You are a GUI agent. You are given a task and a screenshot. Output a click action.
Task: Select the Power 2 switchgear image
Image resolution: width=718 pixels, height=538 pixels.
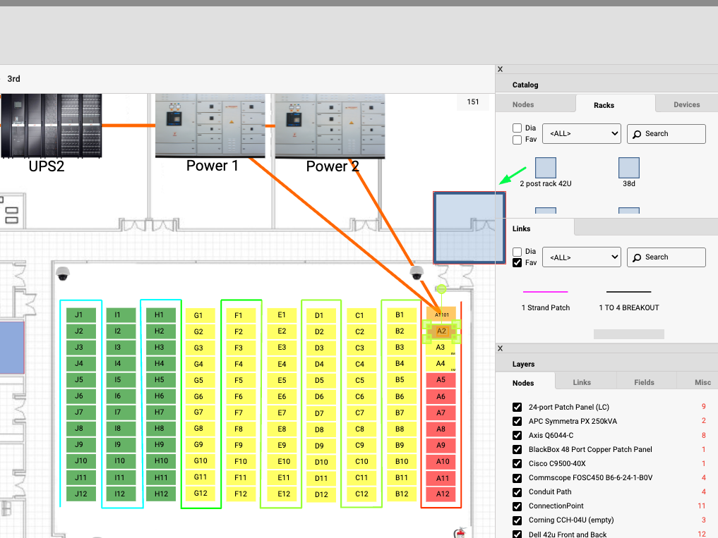330,126
